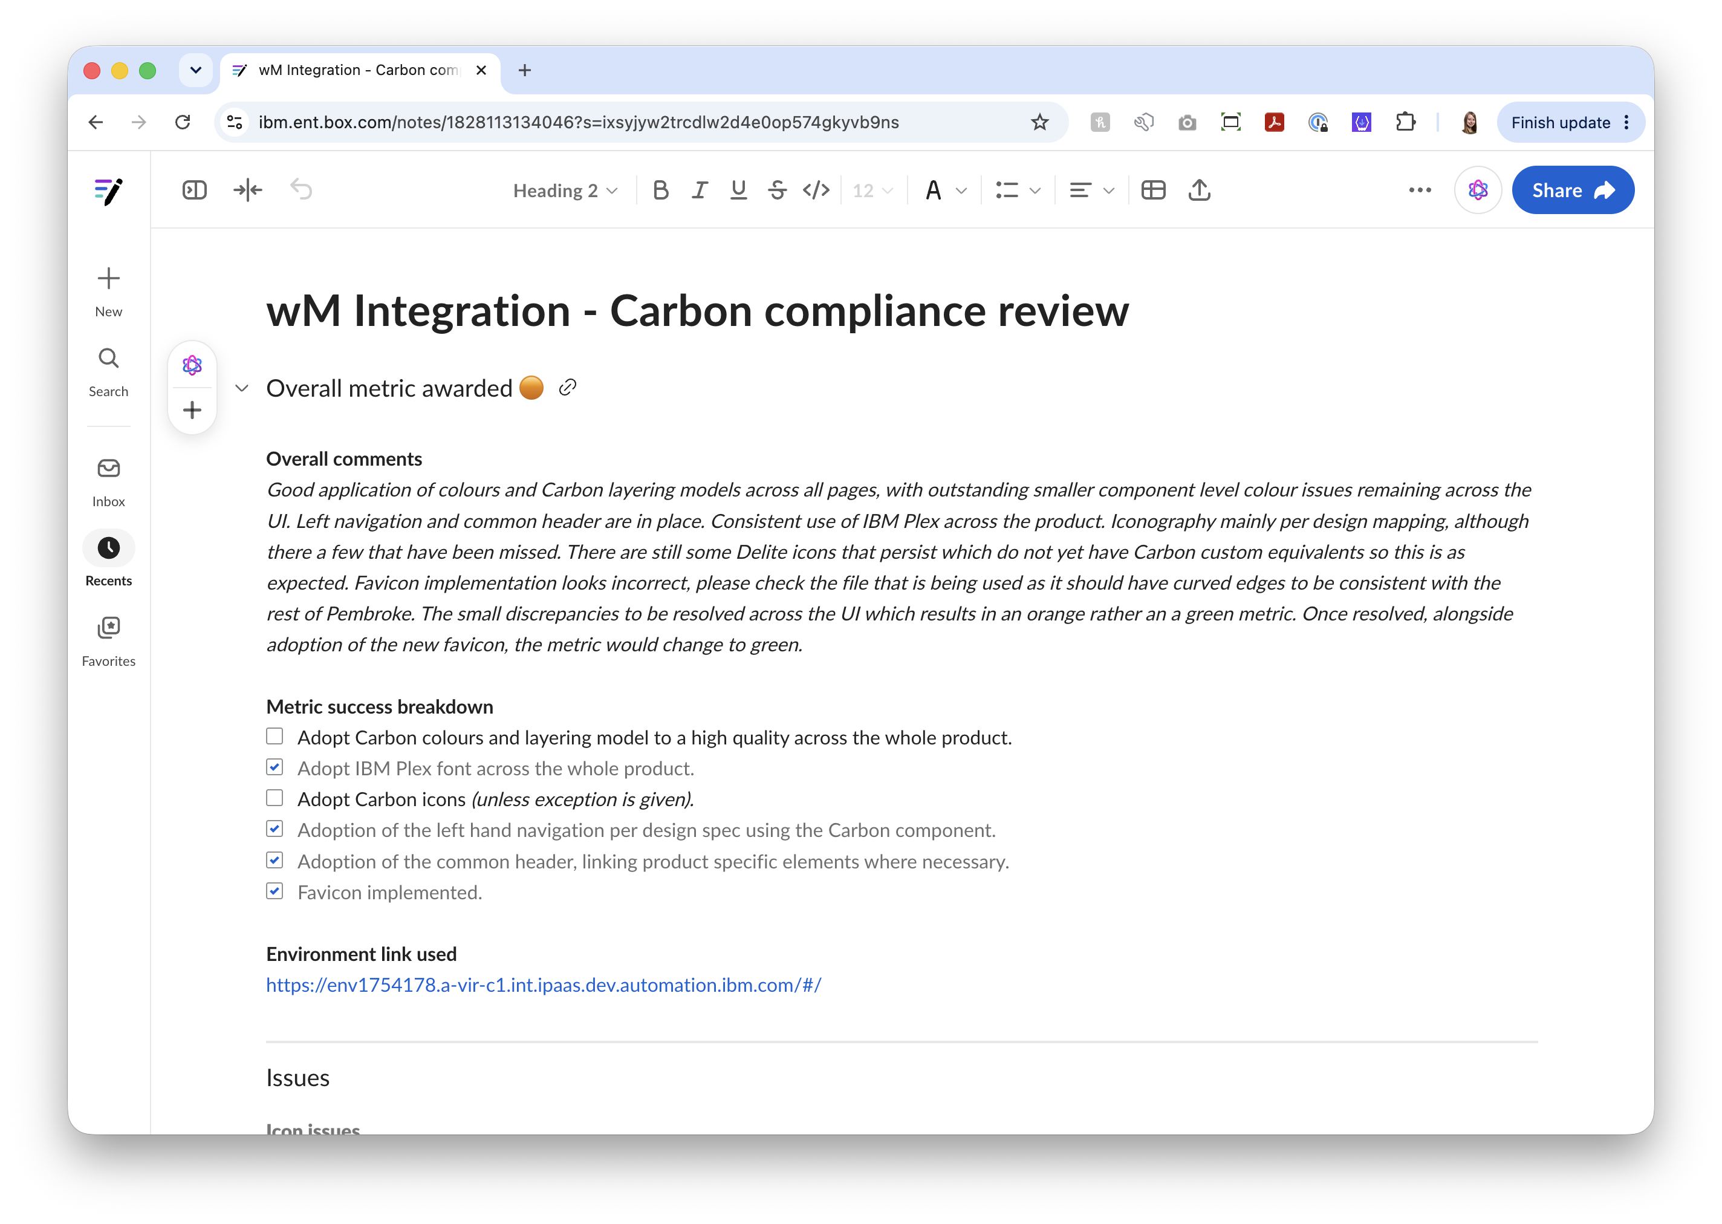Open Box AI in floating side widget

coord(192,365)
